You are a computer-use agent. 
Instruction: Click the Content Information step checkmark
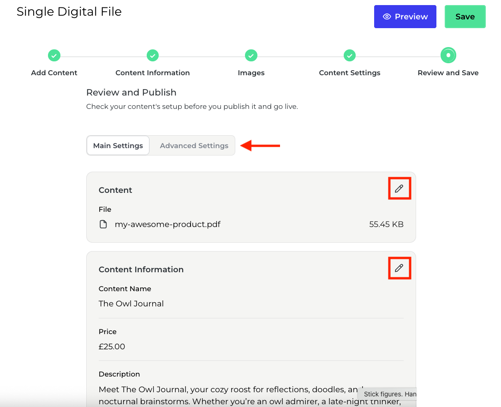pos(153,55)
